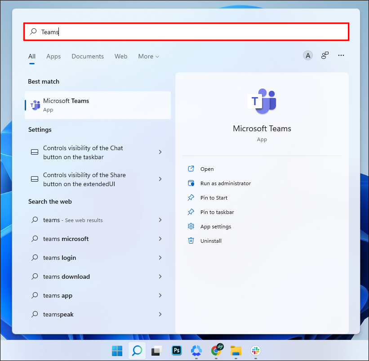The image size is (369, 361).
Task: Select 'teams microsoft' web suggestion
Action: 98,239
